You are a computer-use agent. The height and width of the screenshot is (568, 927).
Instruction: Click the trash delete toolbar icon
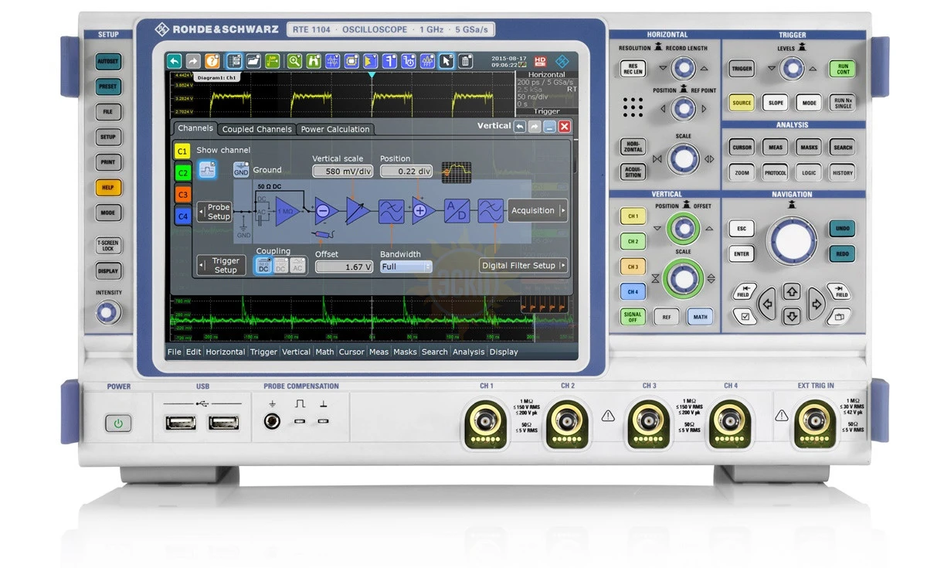coord(465,61)
